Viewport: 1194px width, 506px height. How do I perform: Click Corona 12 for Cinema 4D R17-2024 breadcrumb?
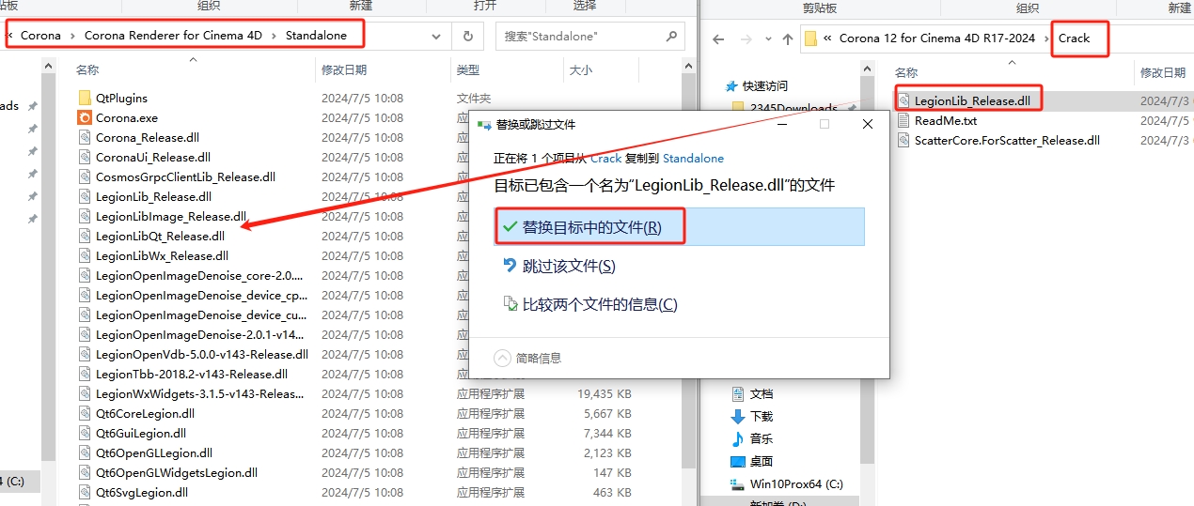pos(936,38)
